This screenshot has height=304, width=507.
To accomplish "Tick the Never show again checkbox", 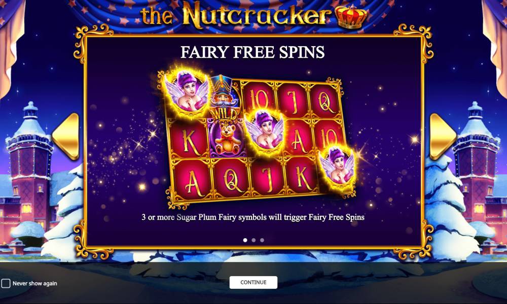I will (6, 283).
